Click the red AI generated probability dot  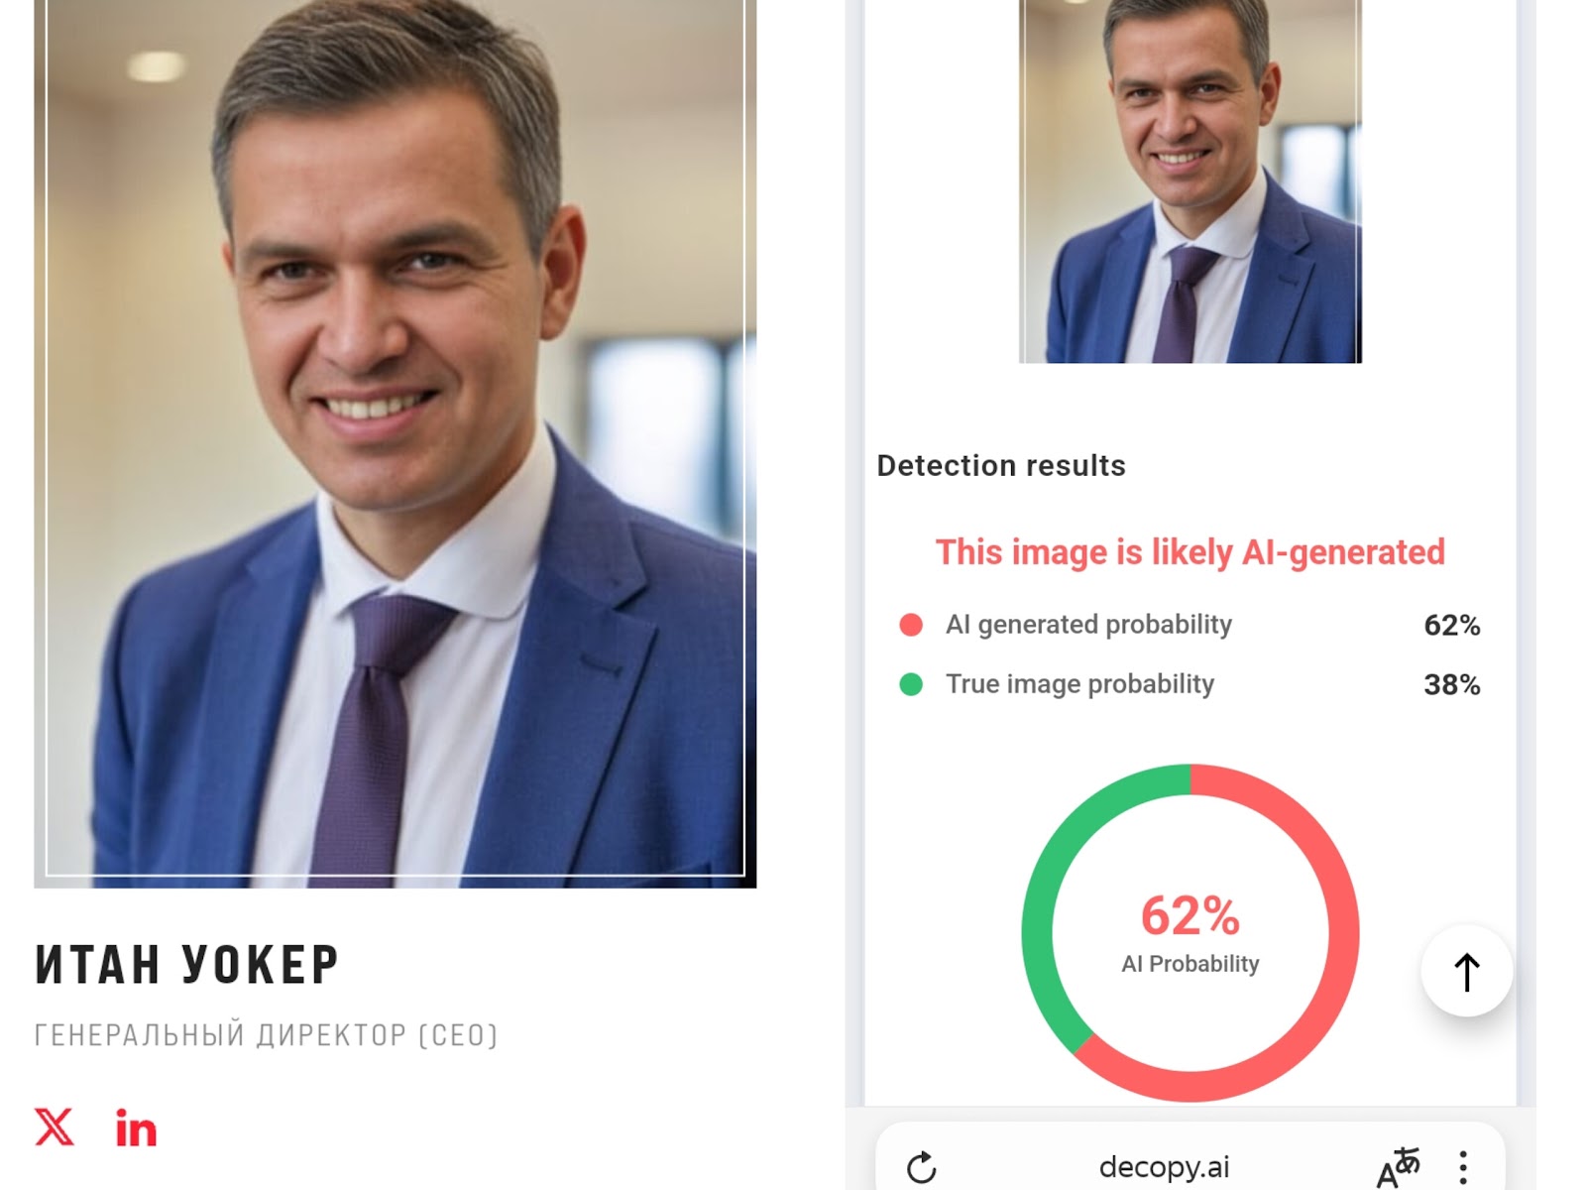[910, 625]
